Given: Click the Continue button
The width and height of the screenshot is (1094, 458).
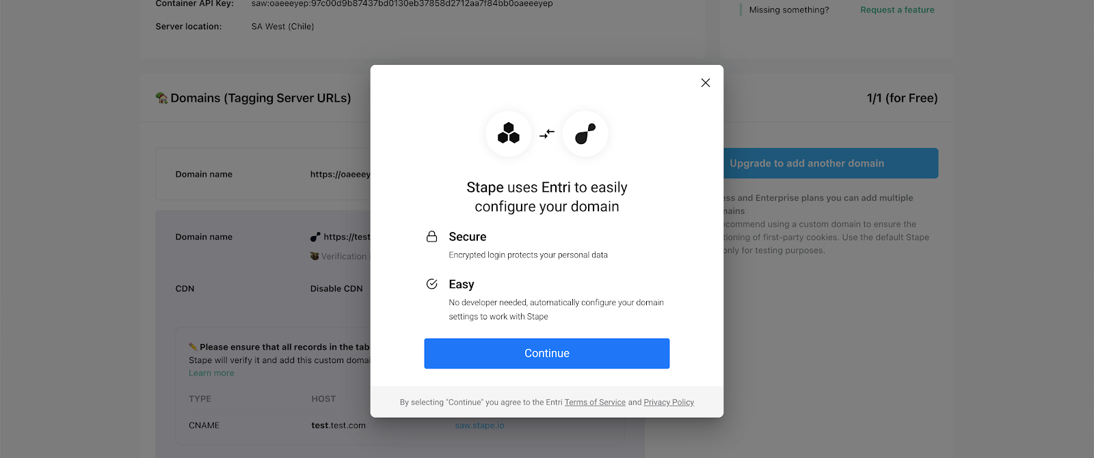Looking at the screenshot, I should pyautogui.click(x=546, y=354).
